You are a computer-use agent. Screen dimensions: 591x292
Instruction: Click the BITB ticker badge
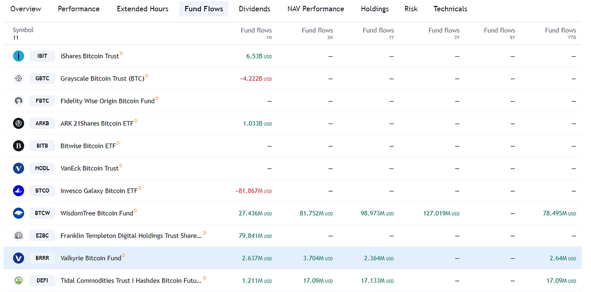click(x=42, y=146)
